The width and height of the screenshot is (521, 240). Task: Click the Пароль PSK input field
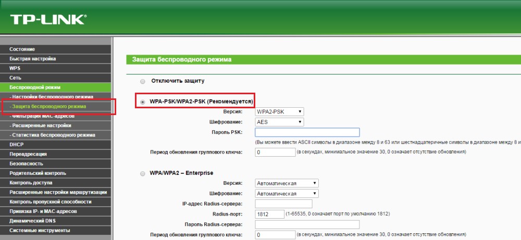pos(307,132)
